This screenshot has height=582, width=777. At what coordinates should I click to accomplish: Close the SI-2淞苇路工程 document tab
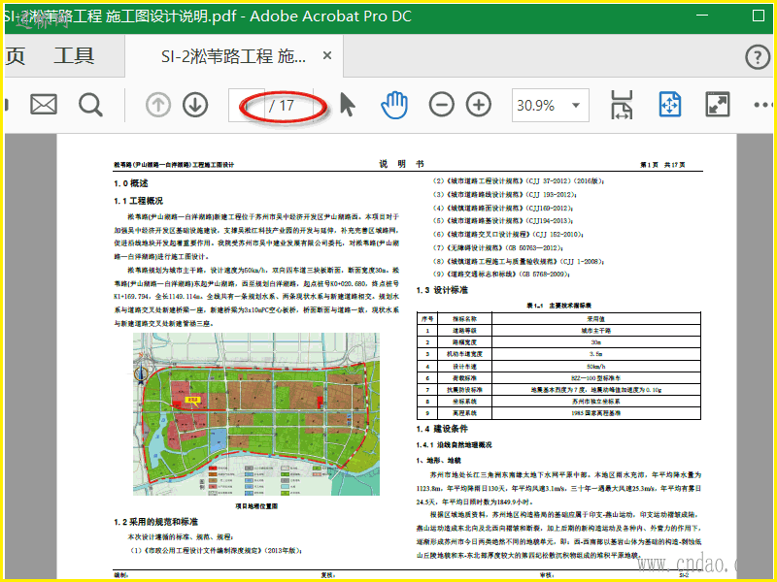click(327, 55)
